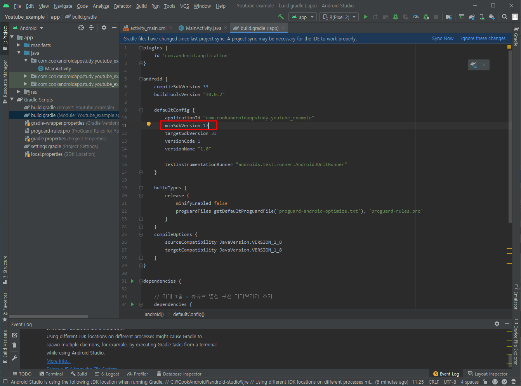Click Sync Project with Gradle Files toolbar icon
Image resolution: width=521 pixels, height=386 pixels.
[x=472, y=17]
